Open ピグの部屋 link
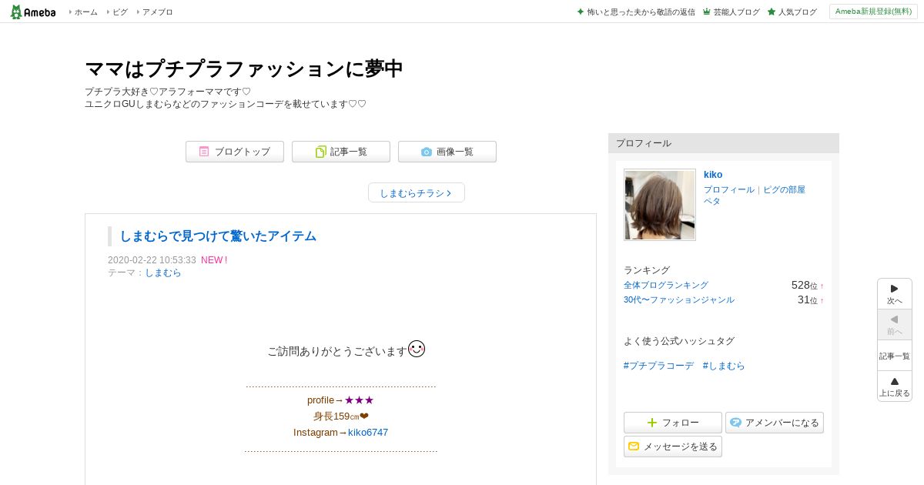Image resolution: width=924 pixels, height=485 pixels. point(784,189)
